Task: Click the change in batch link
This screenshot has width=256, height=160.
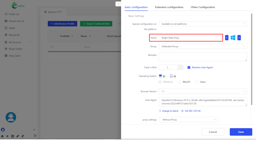Action: point(169,111)
